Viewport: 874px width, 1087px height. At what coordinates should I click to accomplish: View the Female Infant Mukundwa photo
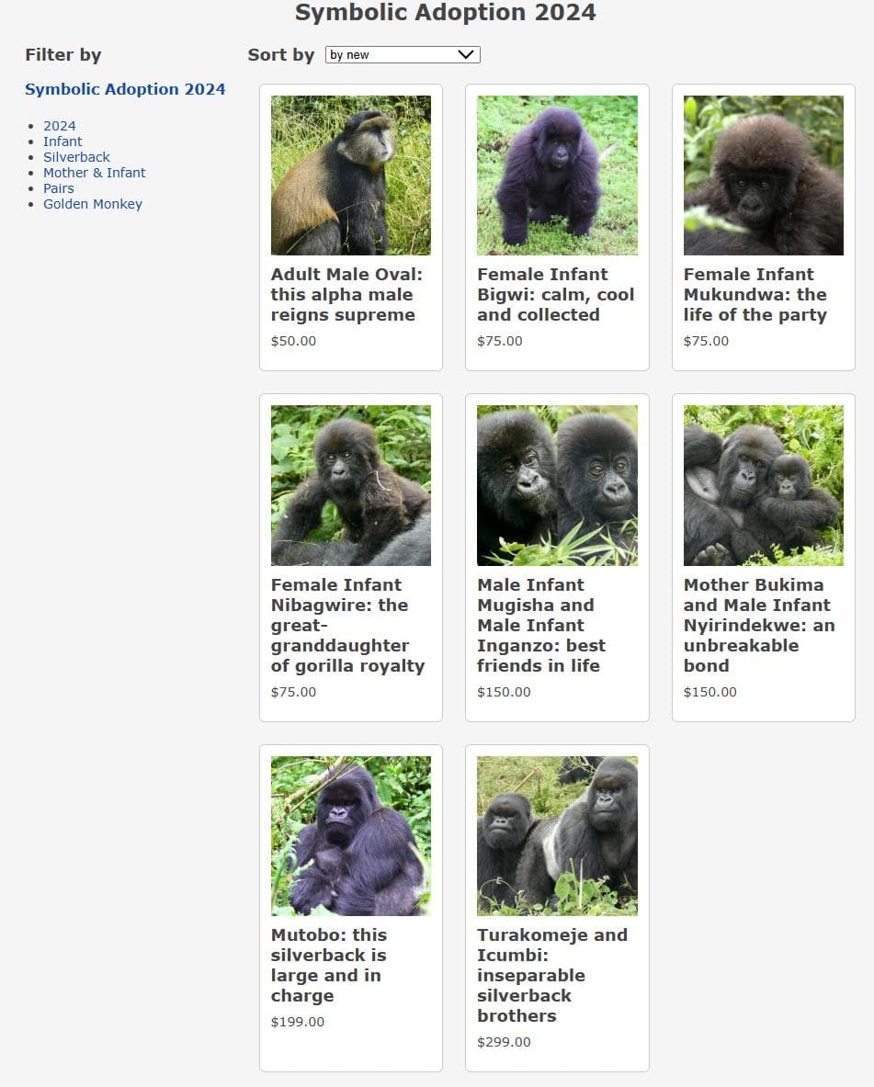[x=763, y=176]
